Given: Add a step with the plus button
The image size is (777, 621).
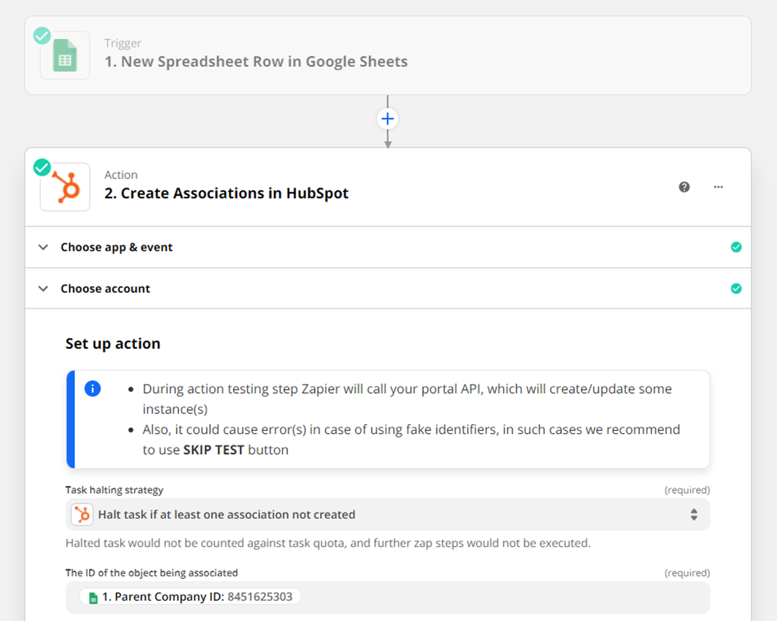Looking at the screenshot, I should pos(388,119).
